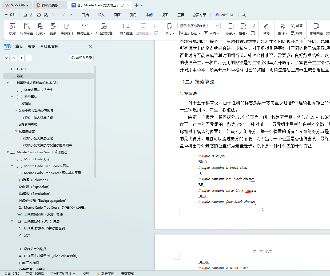The height and width of the screenshot is (276, 330).
Task: Switch to 查找和替换 navigation tab
Action: point(49,46)
